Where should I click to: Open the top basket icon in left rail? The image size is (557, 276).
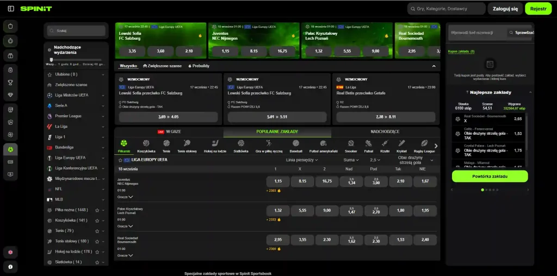pyautogui.click(x=11, y=26)
